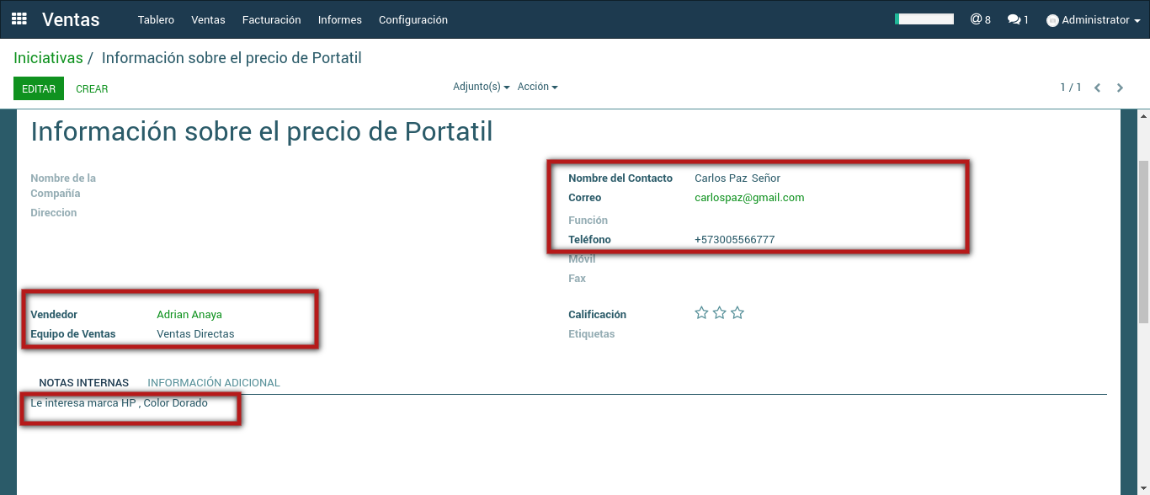The width and height of the screenshot is (1150, 495).
Task: Open the Facturación menu
Action: pos(271,19)
